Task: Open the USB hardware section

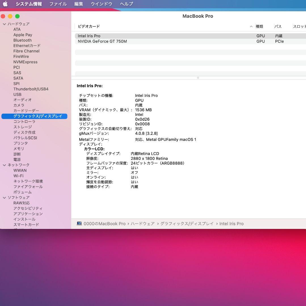Action: 17,94
